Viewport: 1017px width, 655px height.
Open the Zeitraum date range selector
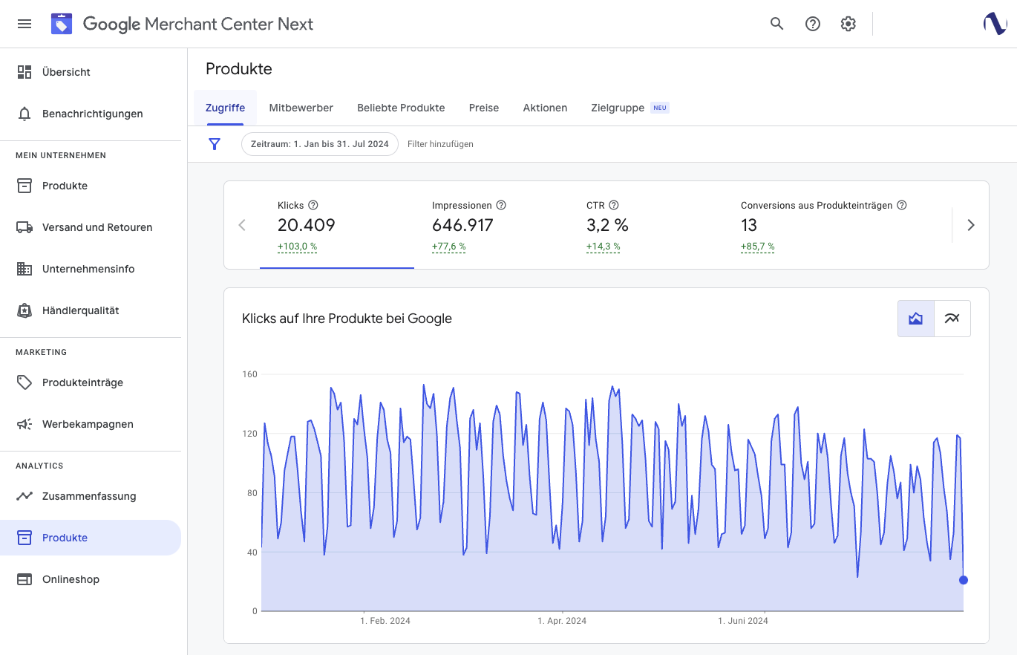pos(319,144)
